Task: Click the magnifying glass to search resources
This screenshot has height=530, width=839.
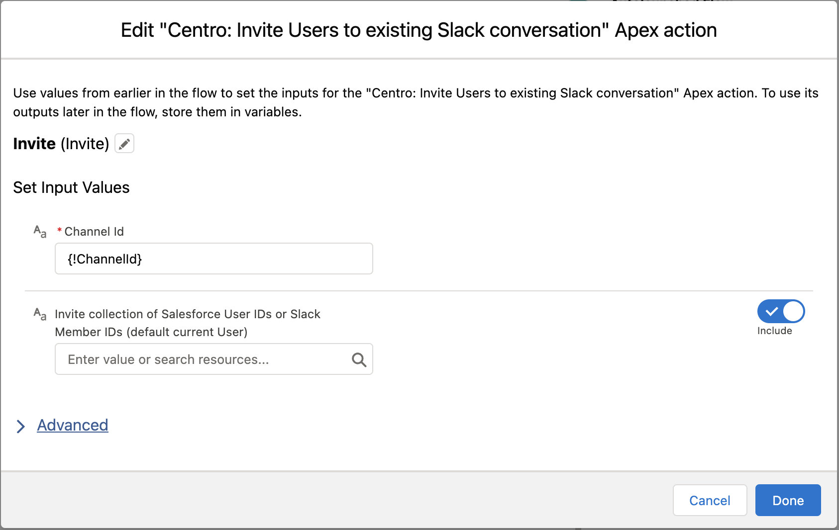Action: pos(358,359)
